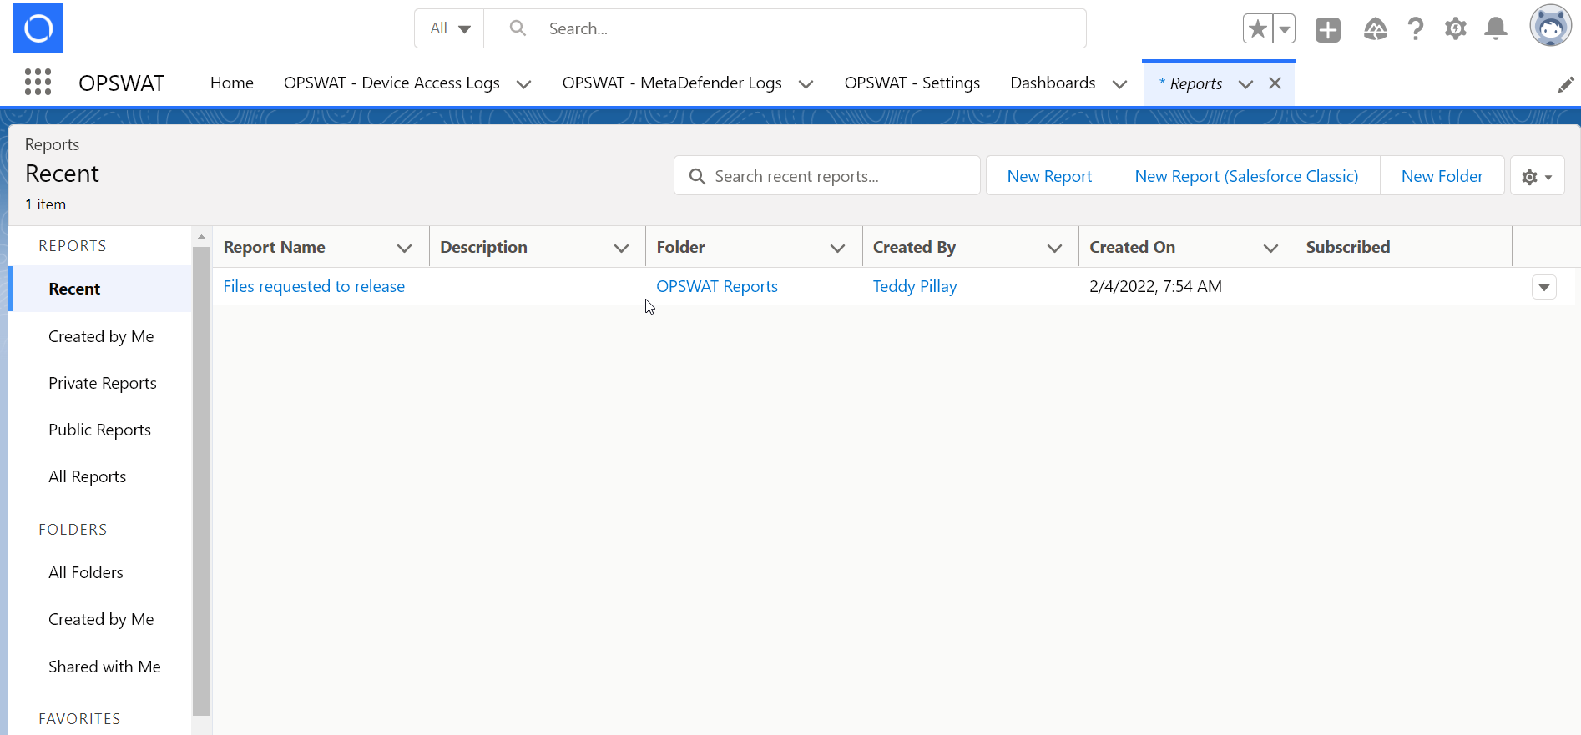The image size is (1581, 735).
Task: Click sidebar scrollbar up arrow
Action: 201,237
